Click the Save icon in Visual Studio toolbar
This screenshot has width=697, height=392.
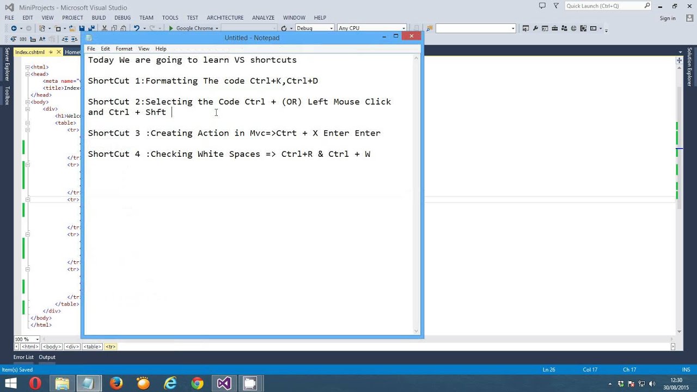click(82, 28)
